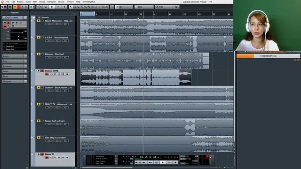This screenshot has height=169, width=301.
Task: Unmute first track Юрий Малыгин
Action: pos(39,21)
